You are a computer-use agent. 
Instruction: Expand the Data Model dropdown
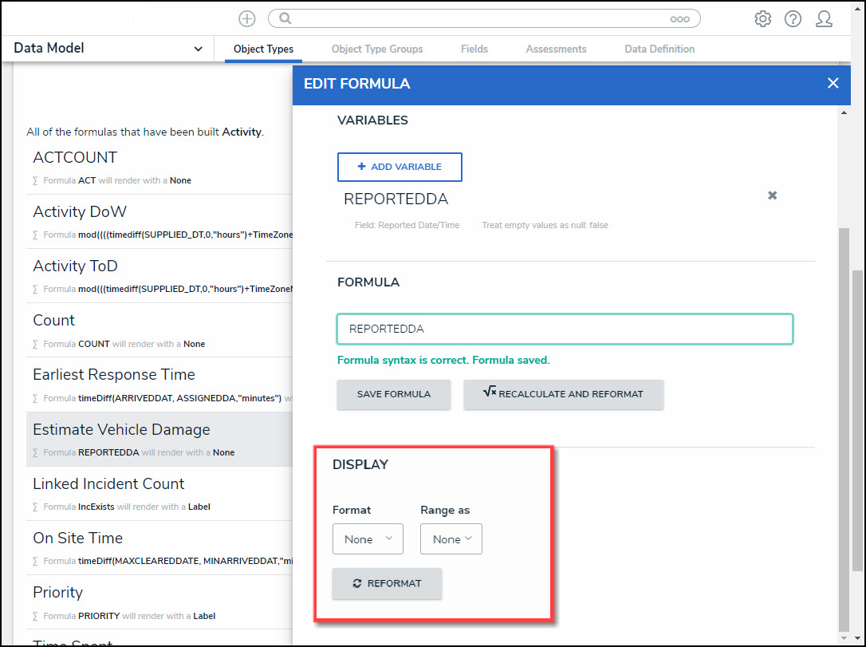[198, 49]
